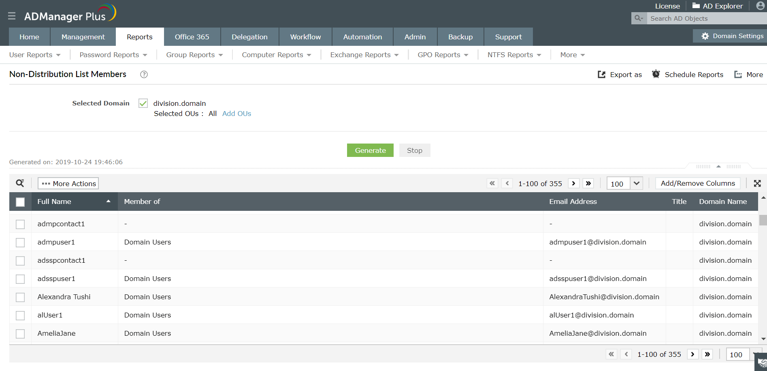Go to previous page in bottom pager
Viewport: 767px width, 371px height.
click(626, 354)
